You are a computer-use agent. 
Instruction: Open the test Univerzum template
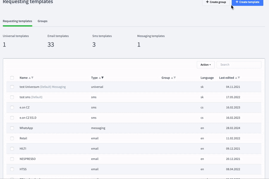click(29, 87)
